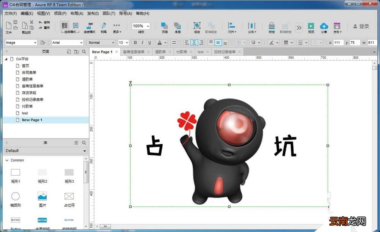This screenshot has width=380, height=232.
Task: Share the project with the 分享 cloud icon
Action: pos(324,28)
